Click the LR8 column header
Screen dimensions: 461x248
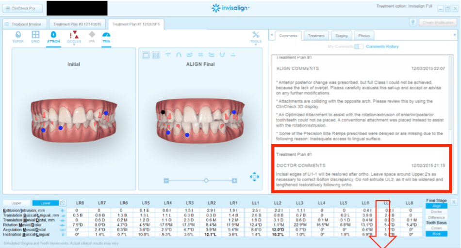coord(80,203)
